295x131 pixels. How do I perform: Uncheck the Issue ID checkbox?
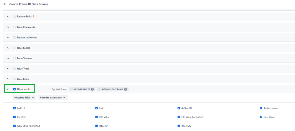(x=97, y=126)
